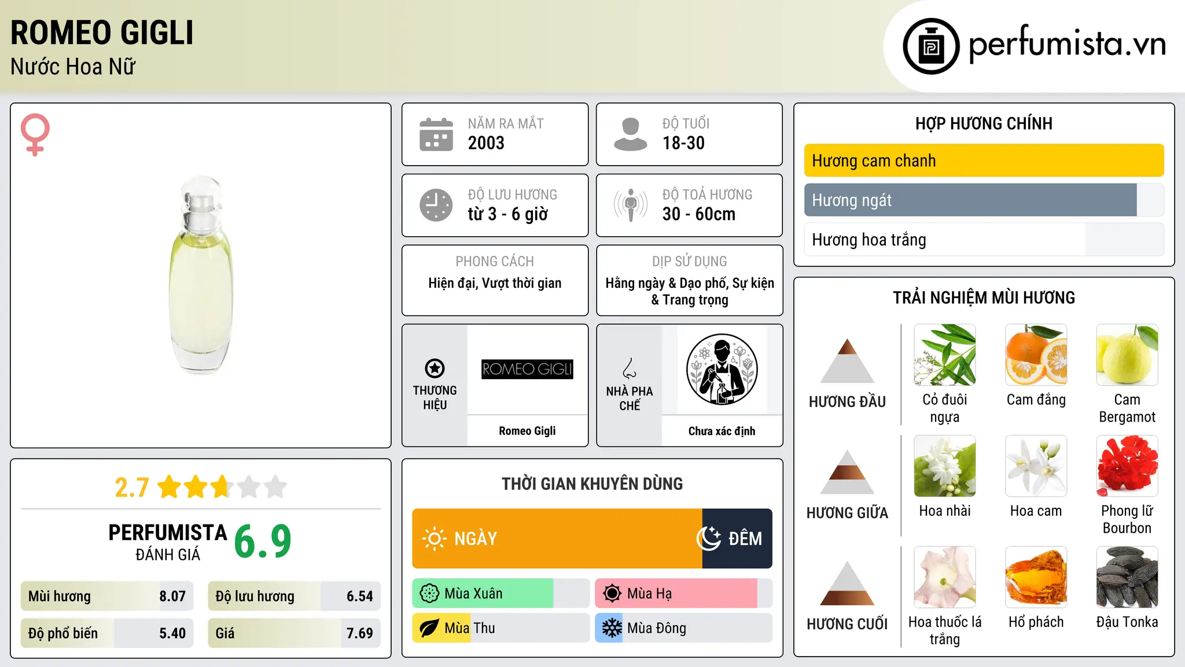Image resolution: width=1185 pixels, height=667 pixels.
Task: Open the Hoa thuốc lá trắng note image
Action: pyautogui.click(x=945, y=577)
